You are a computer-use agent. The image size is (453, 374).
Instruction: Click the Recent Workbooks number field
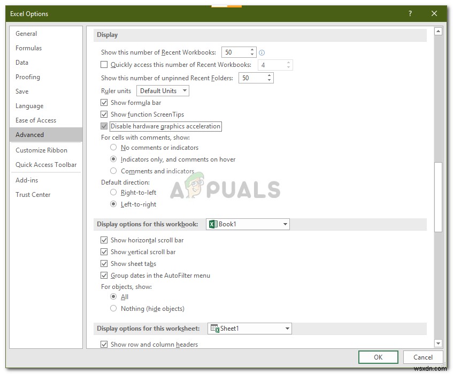[235, 52]
